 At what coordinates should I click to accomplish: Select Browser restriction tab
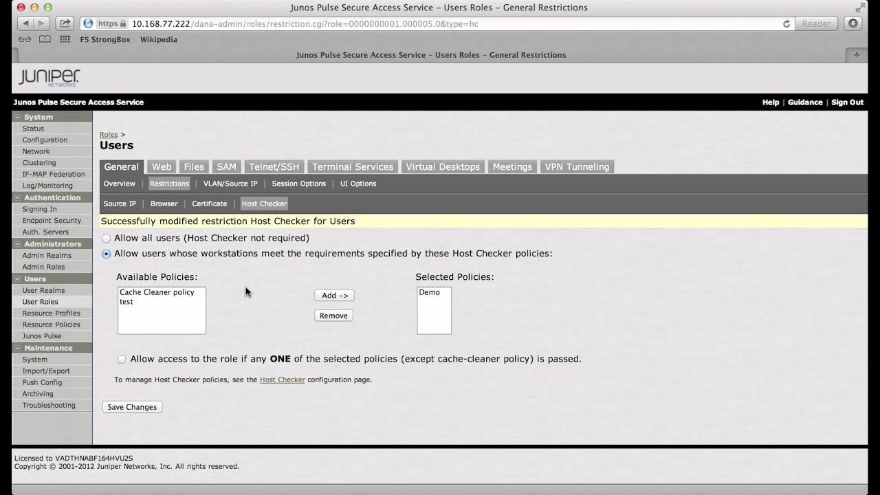coord(164,203)
